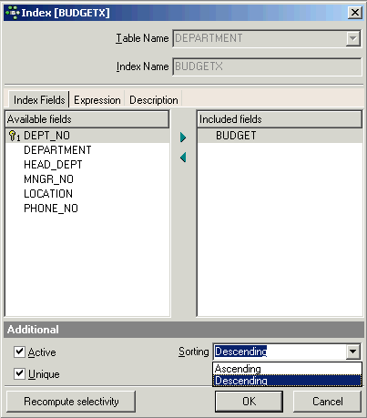Select BUDGET in included fields
This screenshot has width=367, height=418.
[x=236, y=136]
